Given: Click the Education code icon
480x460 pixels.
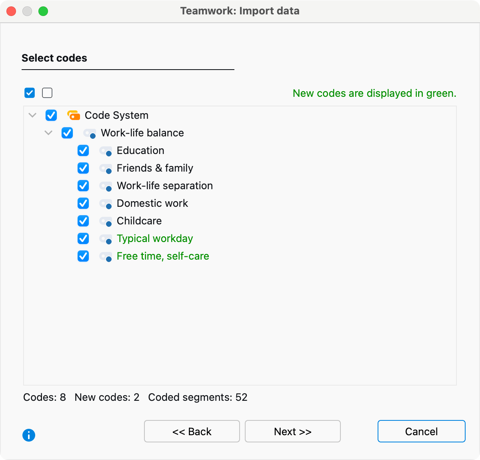Looking at the screenshot, I should (x=106, y=151).
